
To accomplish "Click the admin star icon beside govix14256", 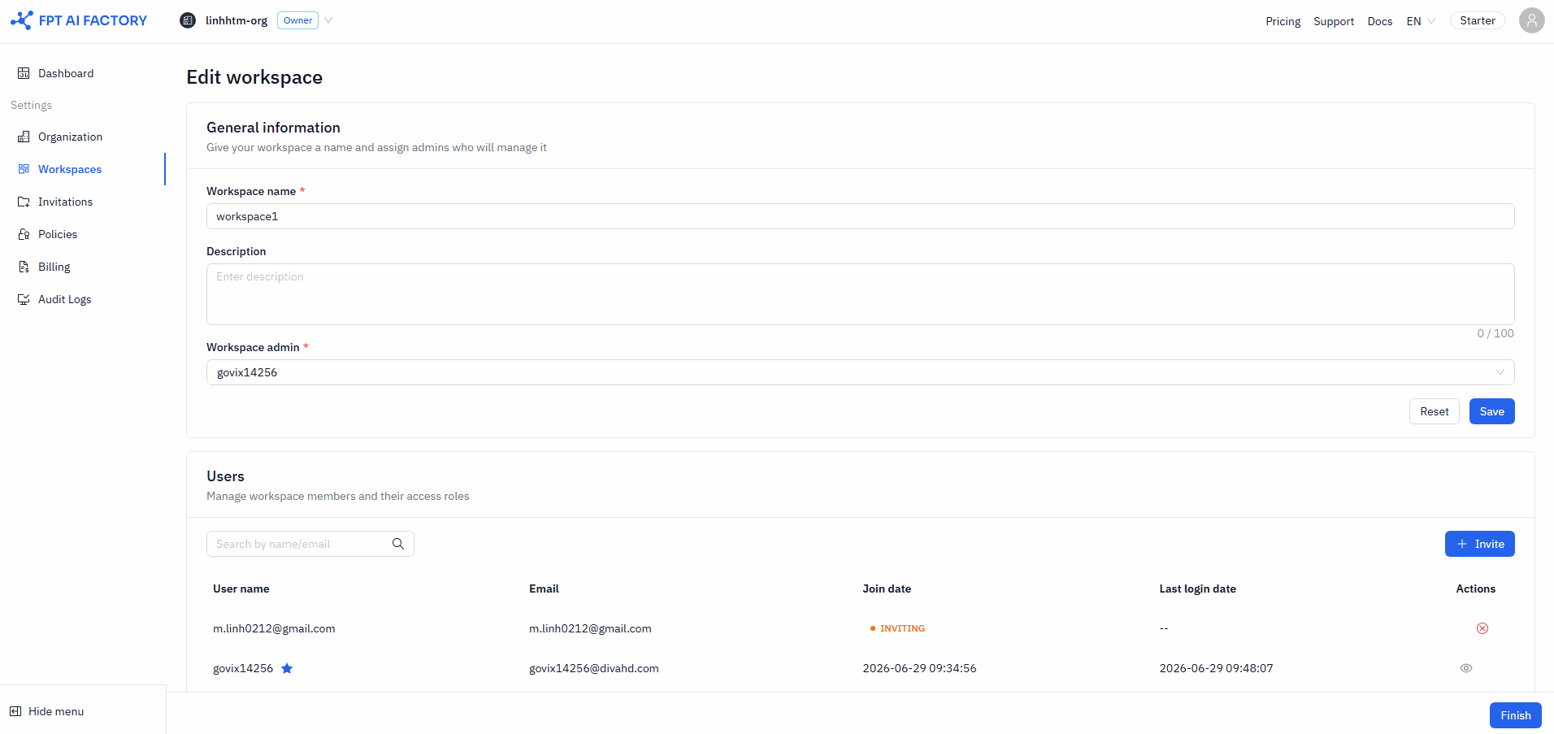I will (287, 668).
